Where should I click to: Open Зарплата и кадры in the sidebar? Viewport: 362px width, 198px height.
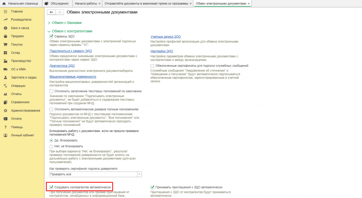click(24, 77)
